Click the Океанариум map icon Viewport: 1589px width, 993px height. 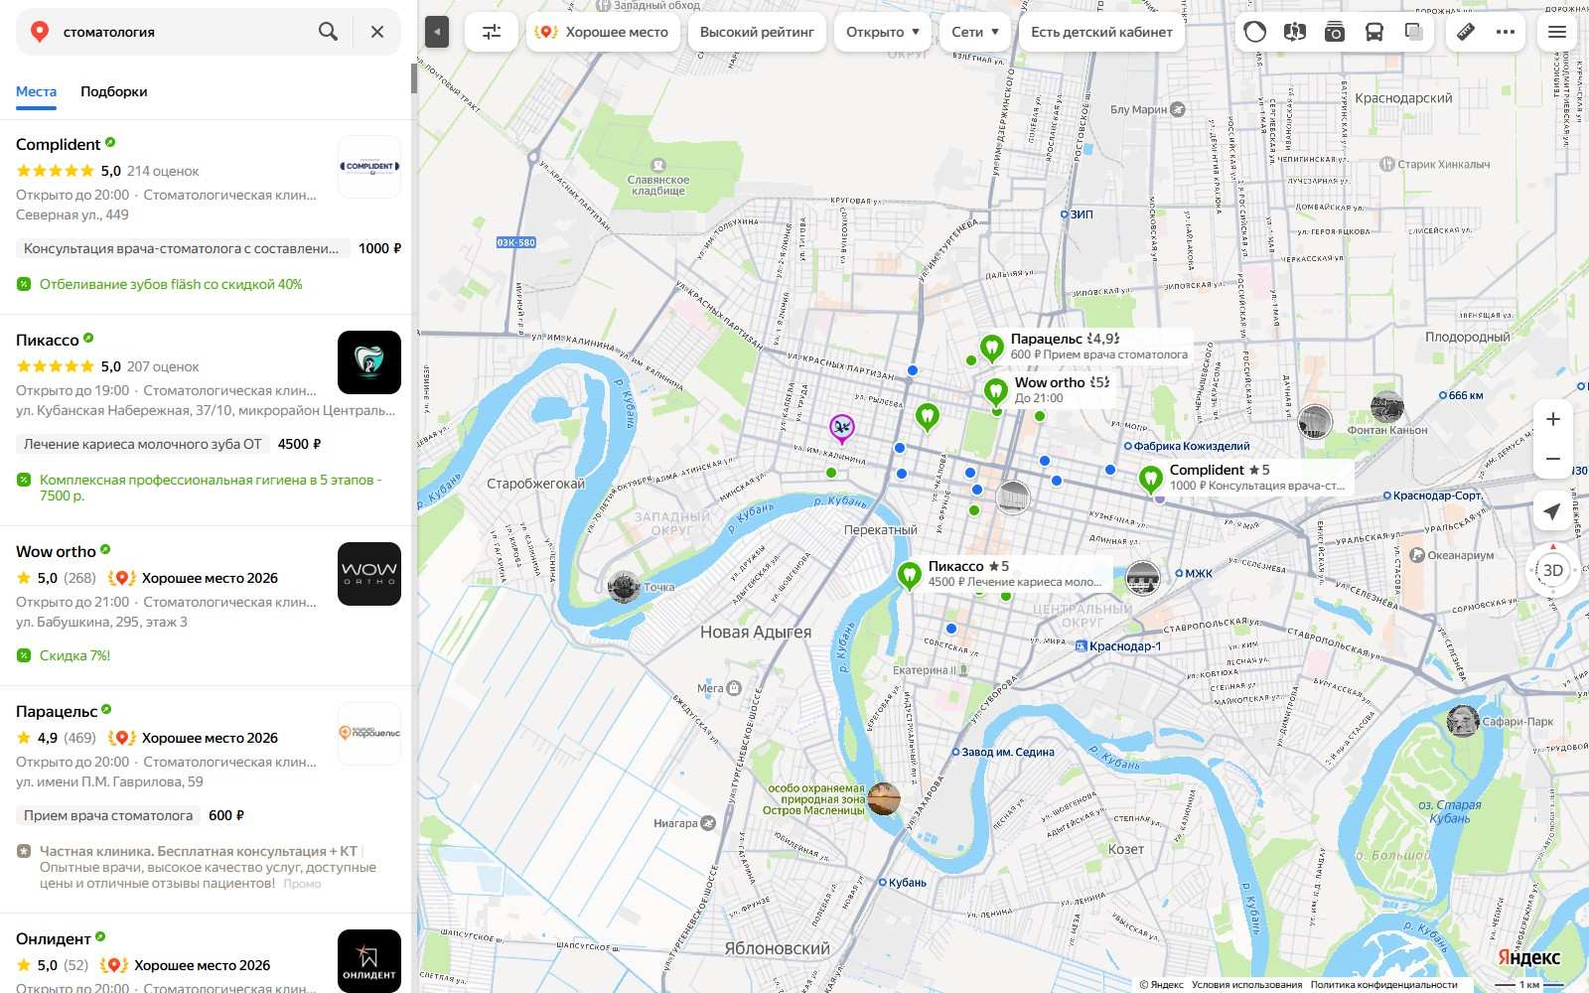click(x=1417, y=555)
